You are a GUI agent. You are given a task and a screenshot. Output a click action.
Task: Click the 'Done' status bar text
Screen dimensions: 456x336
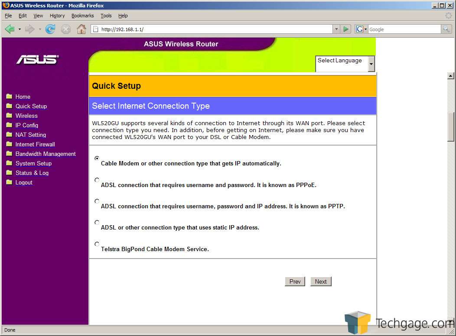coord(10,330)
